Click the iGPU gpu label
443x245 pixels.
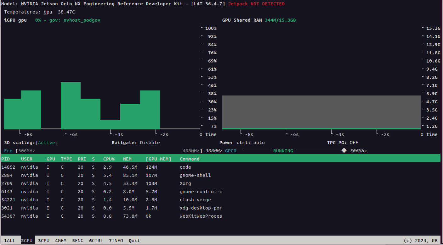[15, 20]
